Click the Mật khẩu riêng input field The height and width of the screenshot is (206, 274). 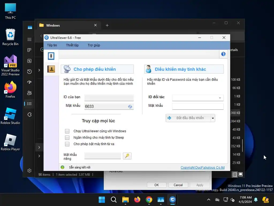coord(102,156)
